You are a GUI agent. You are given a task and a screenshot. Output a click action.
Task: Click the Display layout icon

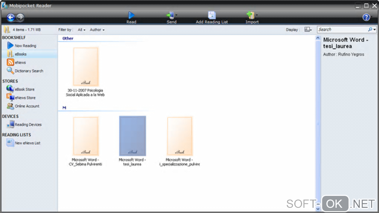(307, 29)
